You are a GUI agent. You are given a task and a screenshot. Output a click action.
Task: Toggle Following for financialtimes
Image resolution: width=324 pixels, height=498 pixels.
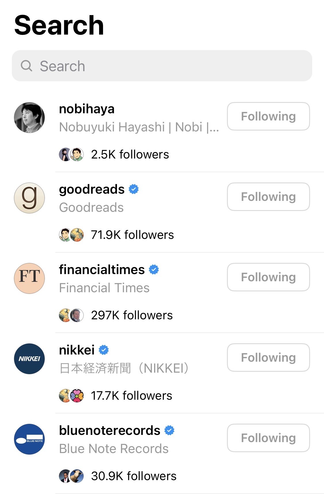tap(268, 277)
